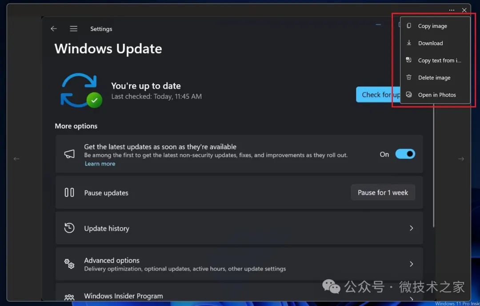Click the Settings back arrow

click(54, 29)
